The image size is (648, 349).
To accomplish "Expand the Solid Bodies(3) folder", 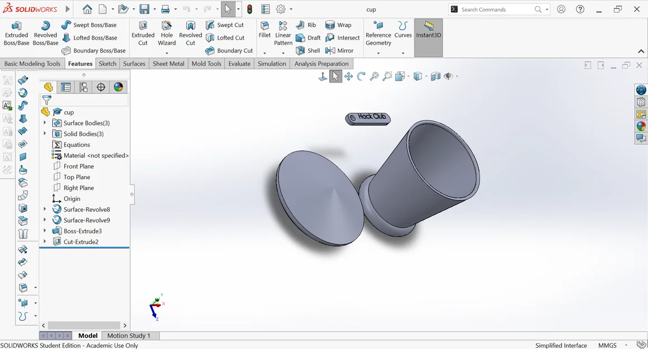I will pos(45,134).
